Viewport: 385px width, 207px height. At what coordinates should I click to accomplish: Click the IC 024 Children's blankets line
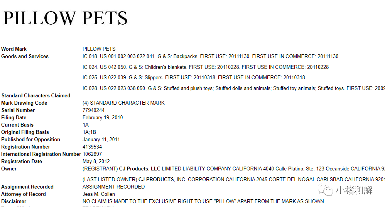click(206, 67)
